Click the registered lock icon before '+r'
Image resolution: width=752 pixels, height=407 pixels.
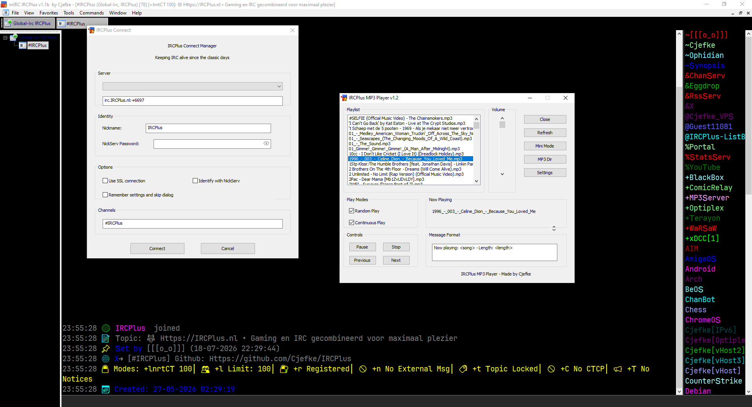pyautogui.click(x=284, y=369)
